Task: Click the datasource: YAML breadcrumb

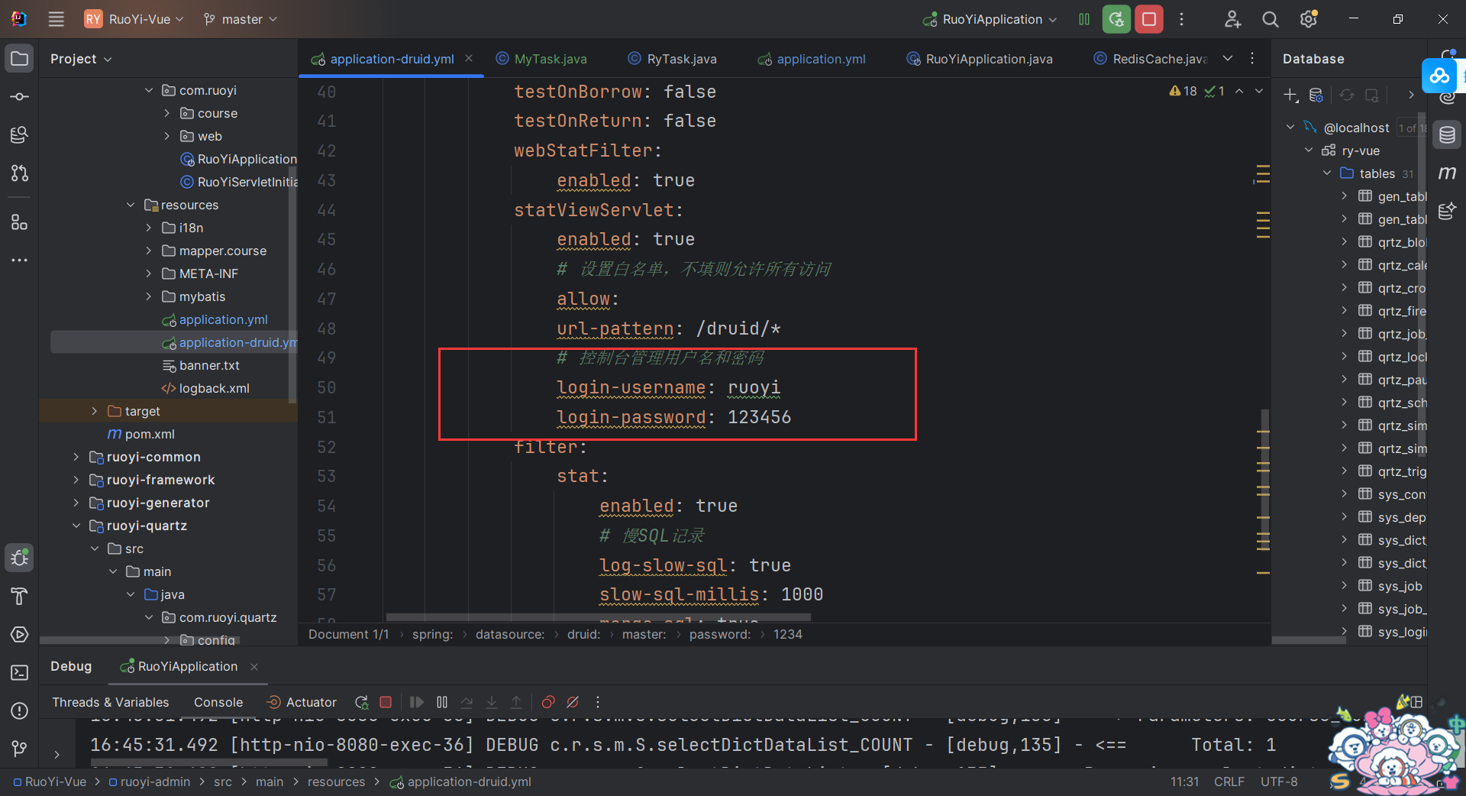Action: 510,634
